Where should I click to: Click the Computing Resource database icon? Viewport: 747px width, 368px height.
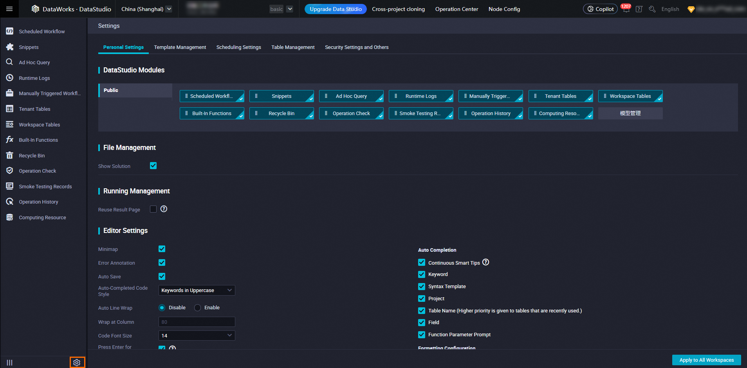point(10,217)
